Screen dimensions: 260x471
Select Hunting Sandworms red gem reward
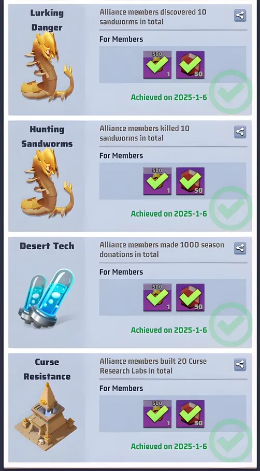coord(191,181)
